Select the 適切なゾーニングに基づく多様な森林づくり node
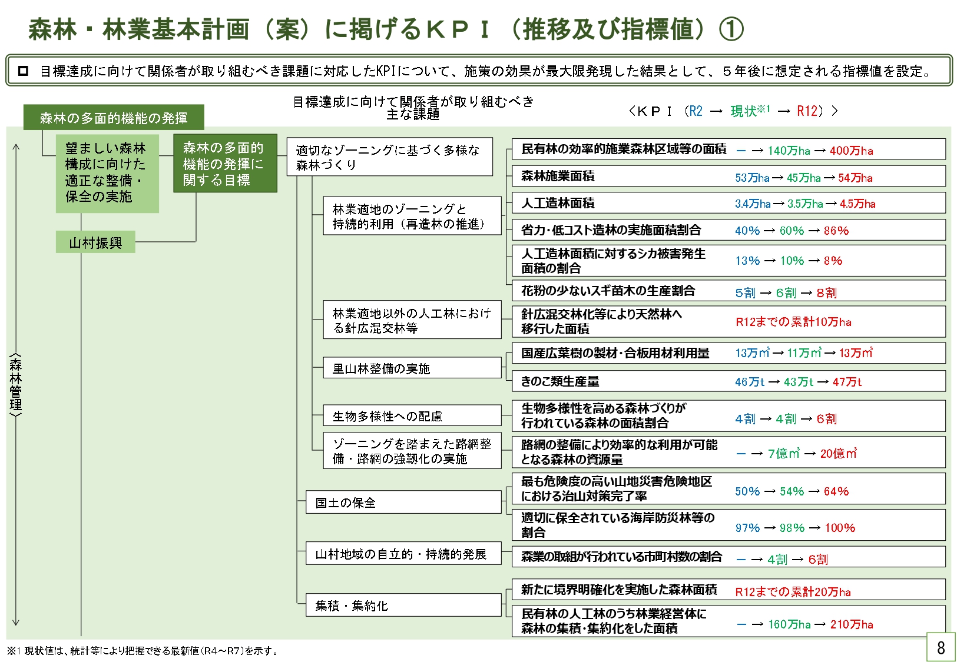The width and height of the screenshot is (957, 662). (389, 157)
